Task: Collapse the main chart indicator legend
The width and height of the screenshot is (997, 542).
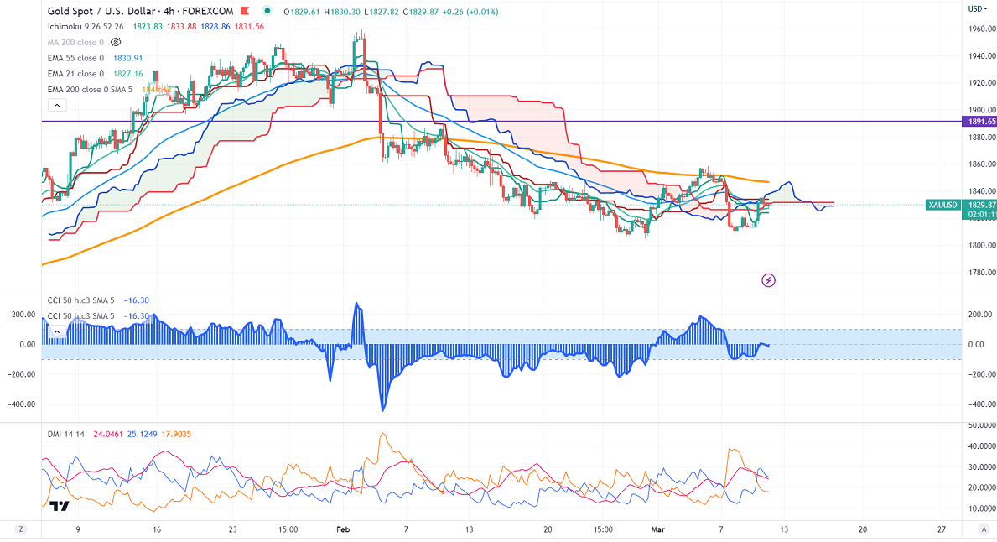Action: (x=56, y=105)
